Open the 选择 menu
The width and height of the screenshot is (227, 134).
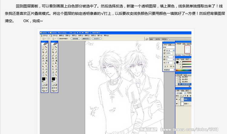pos(81,35)
